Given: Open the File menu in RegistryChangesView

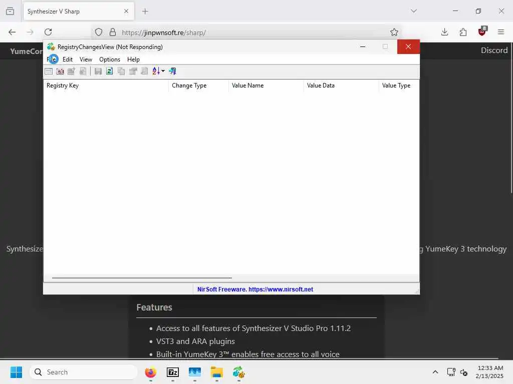Looking at the screenshot, I should click(52, 59).
